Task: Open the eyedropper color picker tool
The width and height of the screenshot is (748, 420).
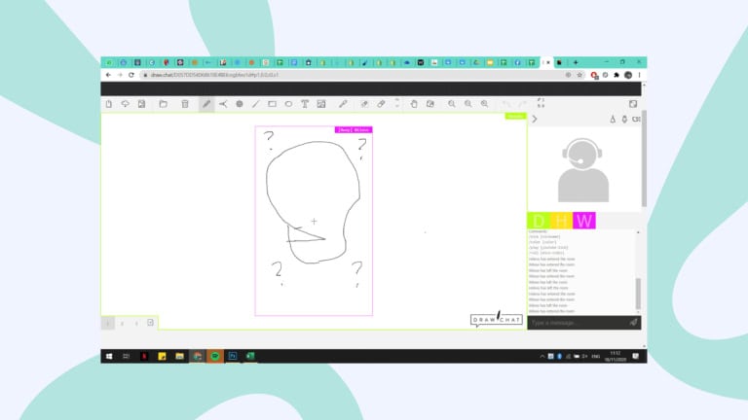Action: click(343, 104)
